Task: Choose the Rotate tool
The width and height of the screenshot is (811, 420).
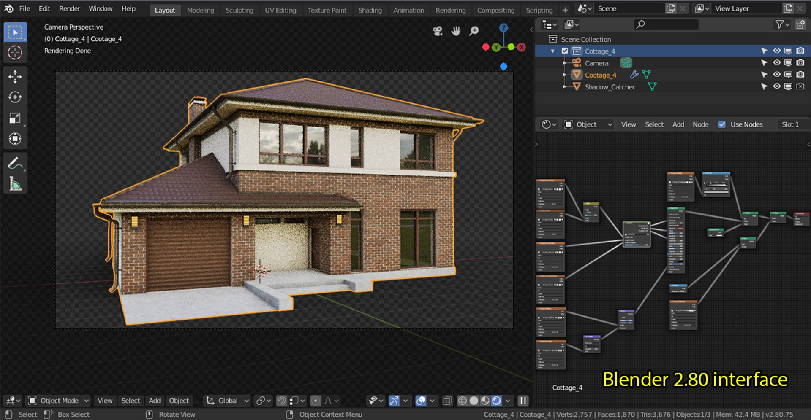Action: pos(15,97)
